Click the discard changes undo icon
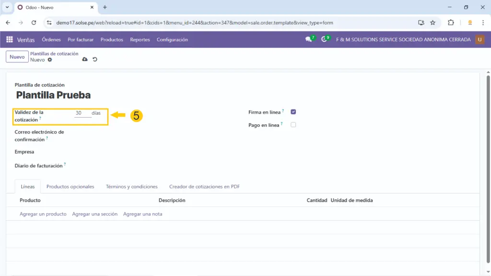 point(94,60)
